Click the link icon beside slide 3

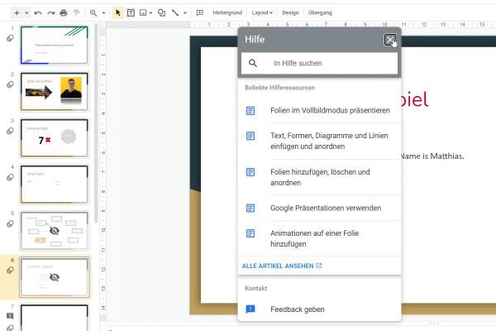point(10,131)
